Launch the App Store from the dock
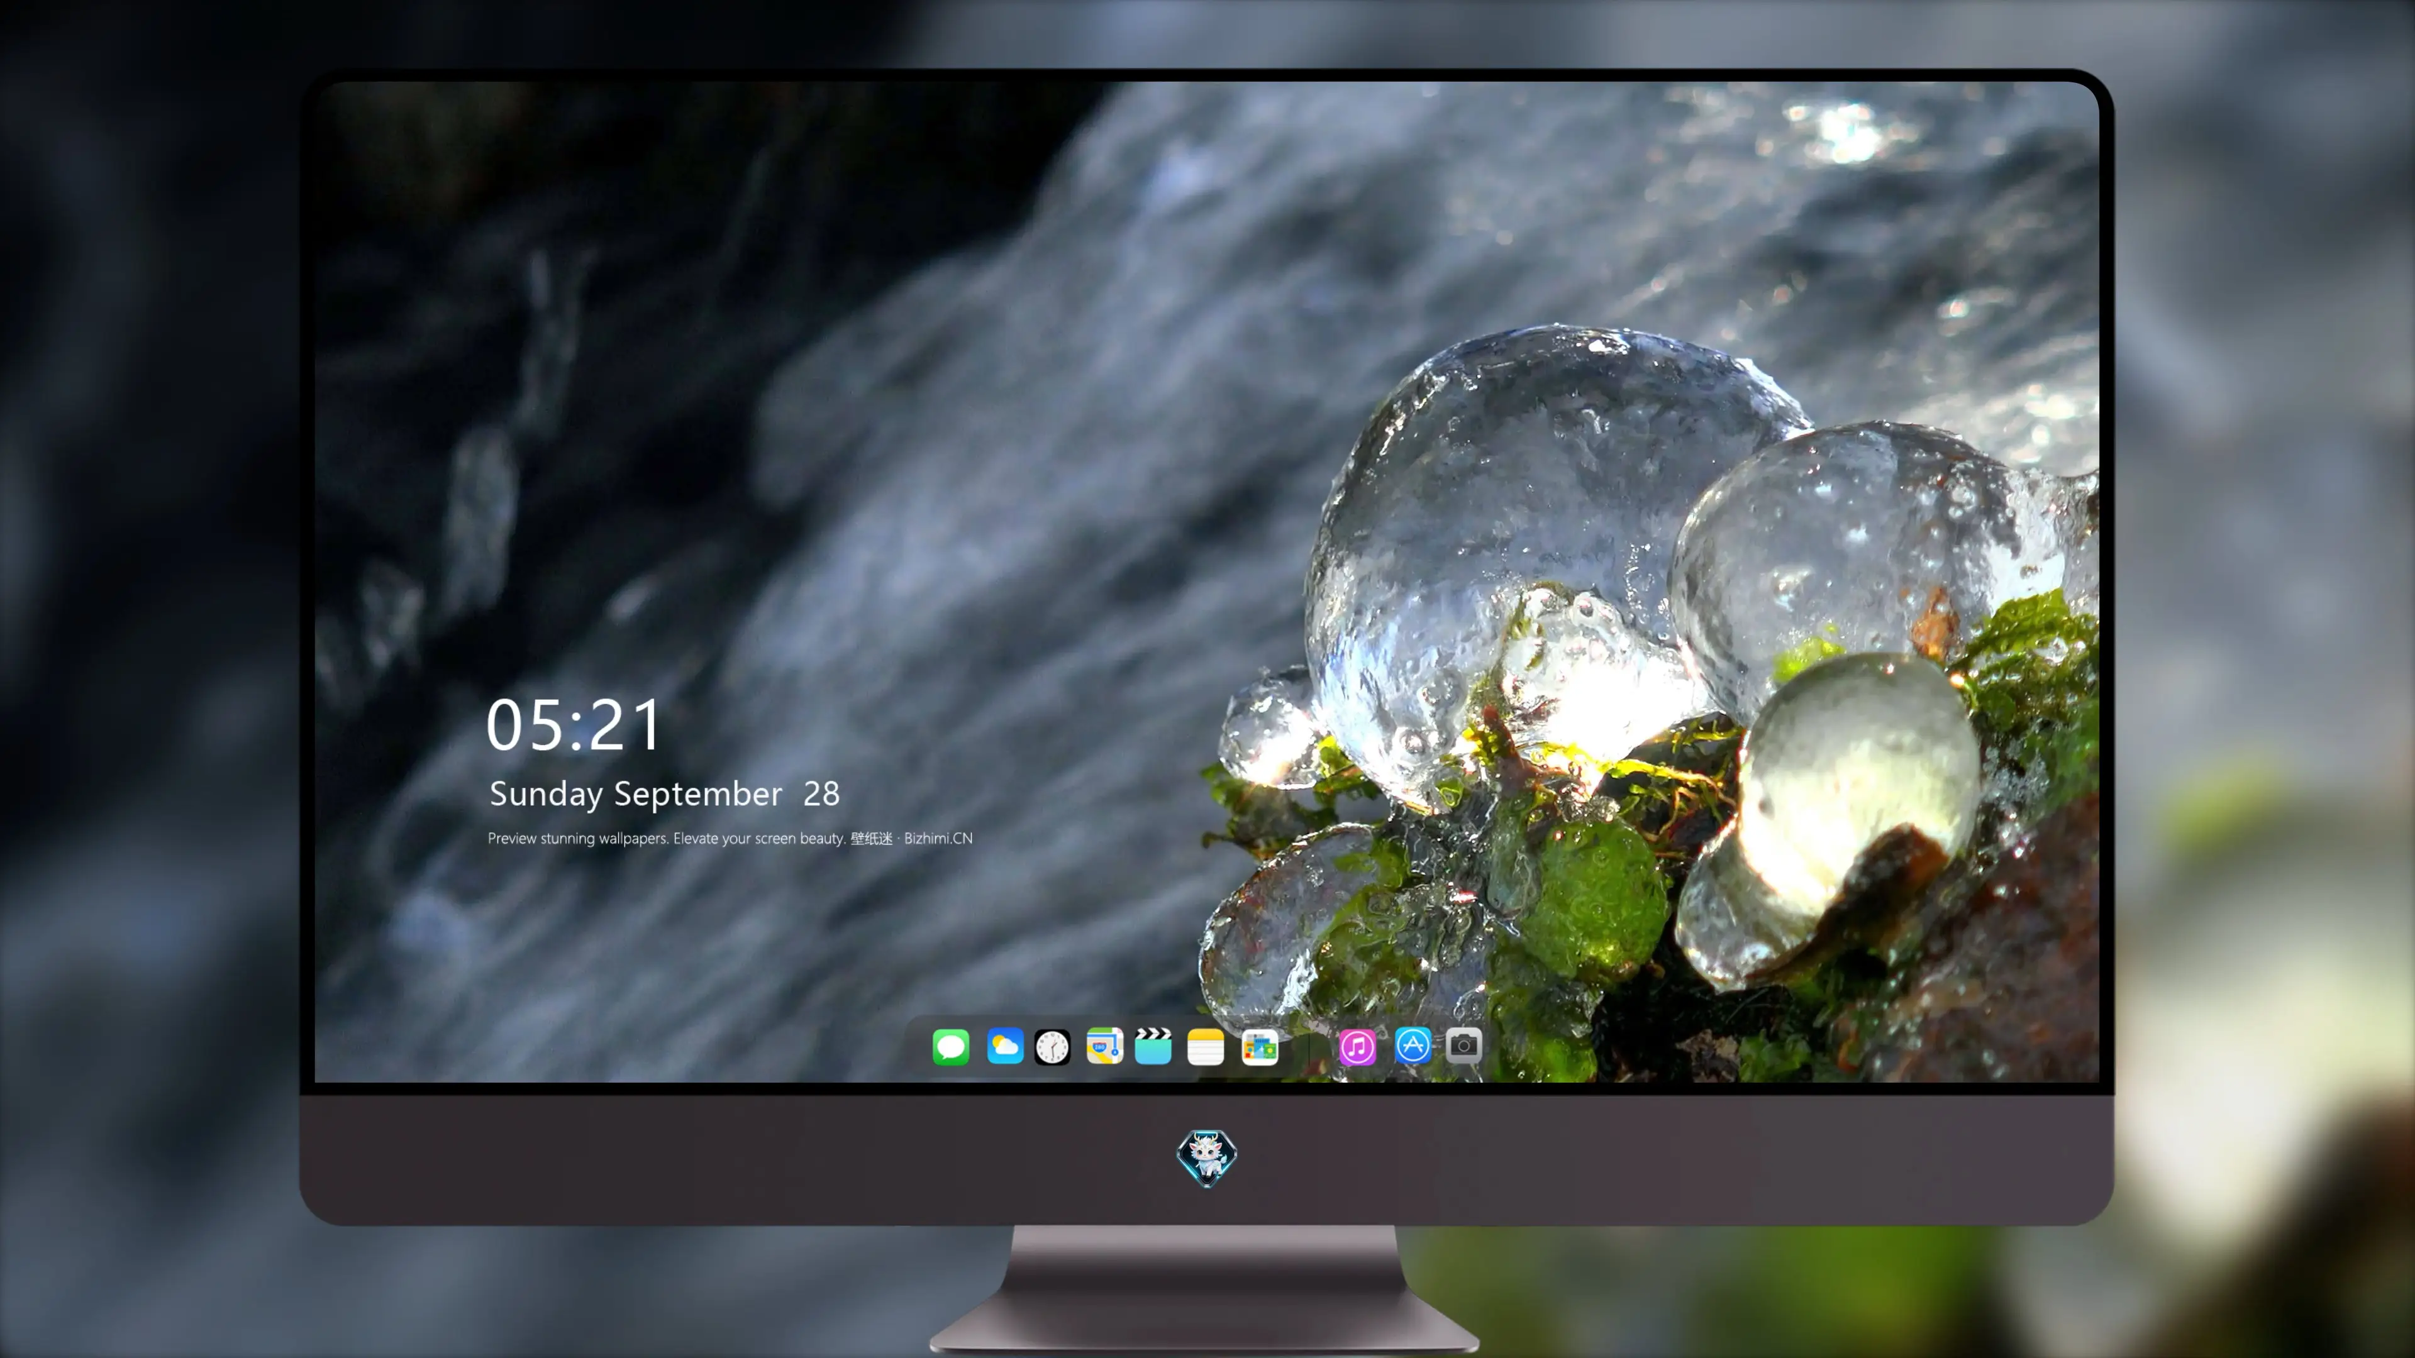Image resolution: width=2415 pixels, height=1358 pixels. pos(1413,1046)
